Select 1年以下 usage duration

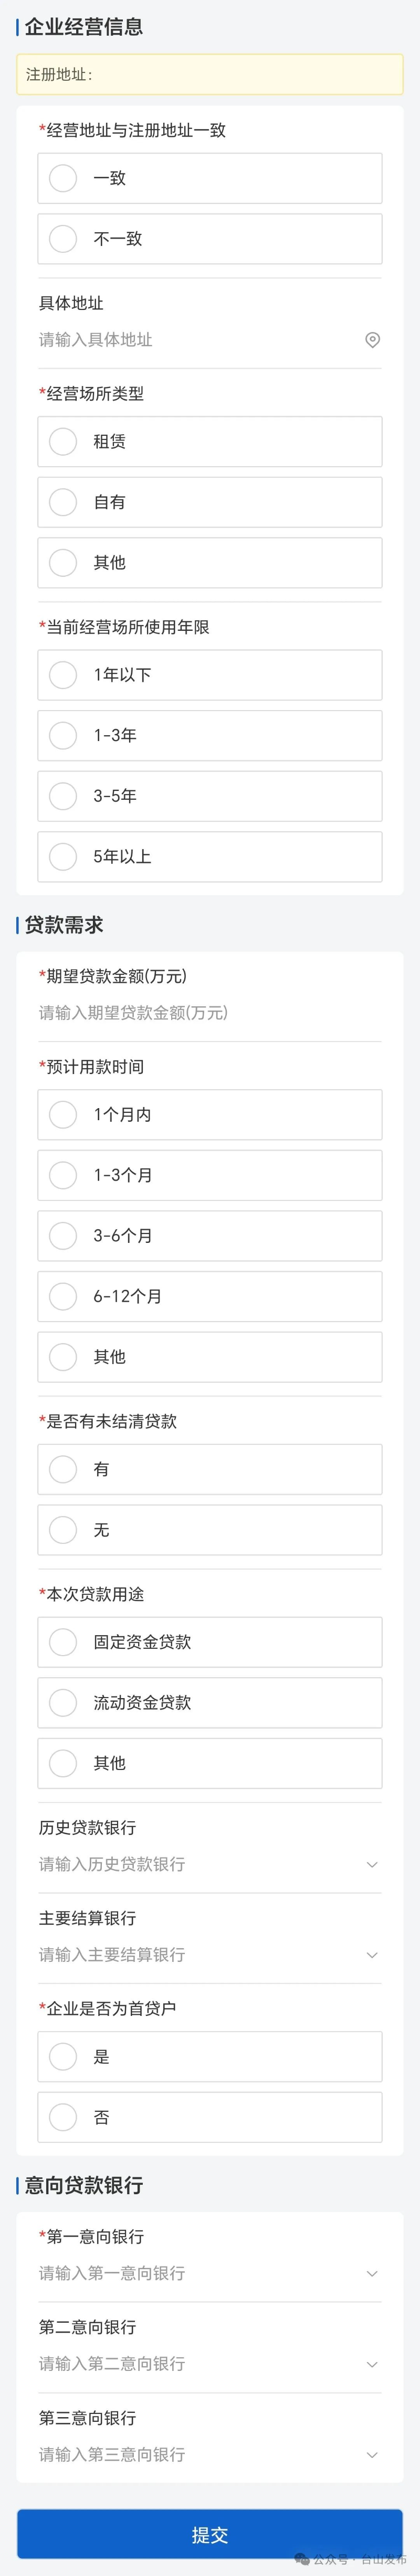63,675
